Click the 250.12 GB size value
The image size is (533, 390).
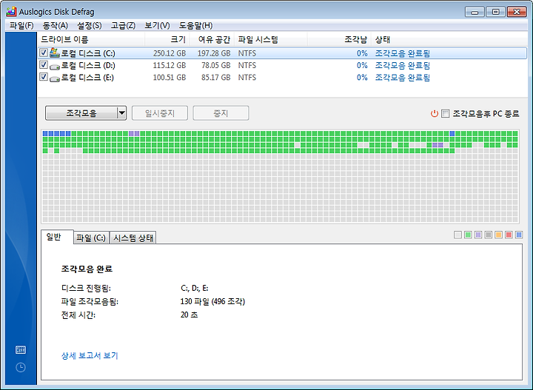coord(170,53)
